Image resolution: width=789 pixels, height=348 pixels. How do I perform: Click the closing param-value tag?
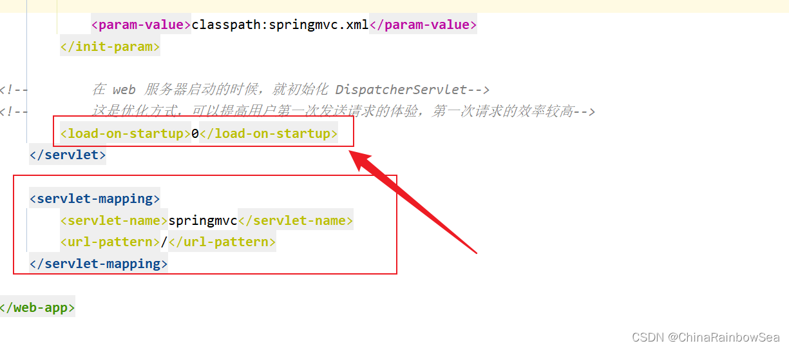click(x=423, y=25)
